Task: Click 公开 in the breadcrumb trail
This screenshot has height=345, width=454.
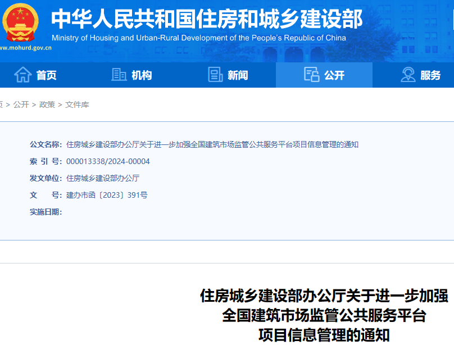Action: point(21,105)
